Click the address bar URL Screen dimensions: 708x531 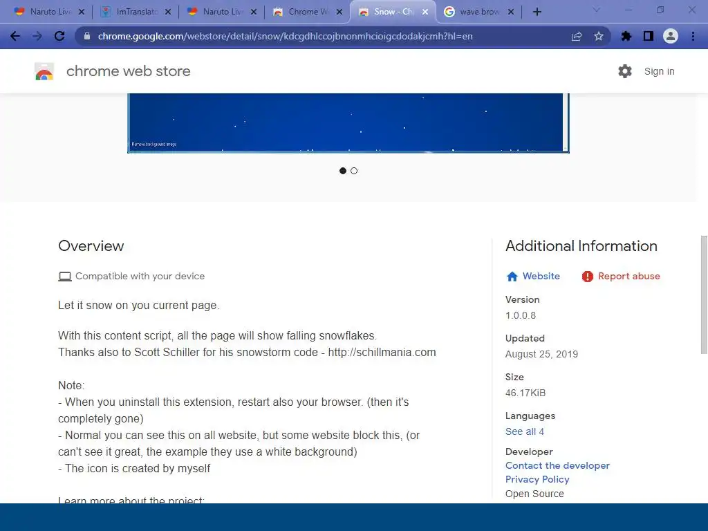point(286,36)
